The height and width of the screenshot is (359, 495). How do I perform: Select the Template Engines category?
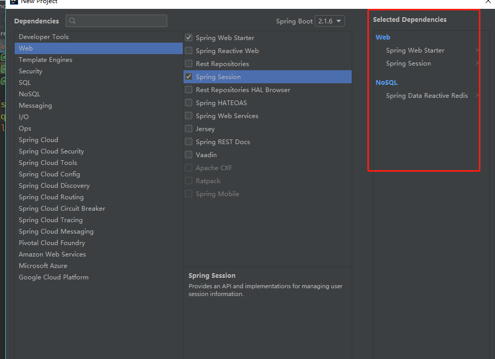pyautogui.click(x=45, y=60)
